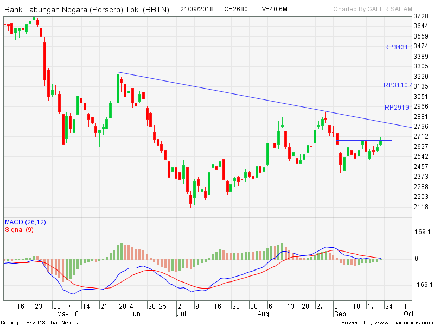Click the C=2680 closing price label

coord(237,9)
